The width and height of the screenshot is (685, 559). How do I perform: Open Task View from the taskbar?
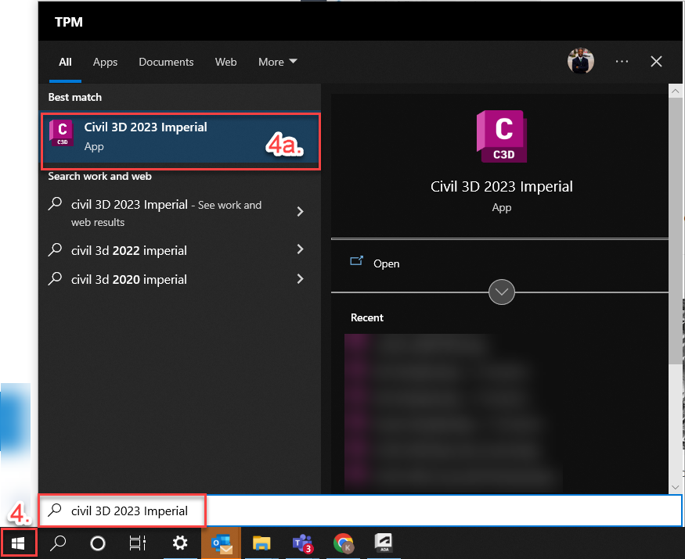(138, 543)
